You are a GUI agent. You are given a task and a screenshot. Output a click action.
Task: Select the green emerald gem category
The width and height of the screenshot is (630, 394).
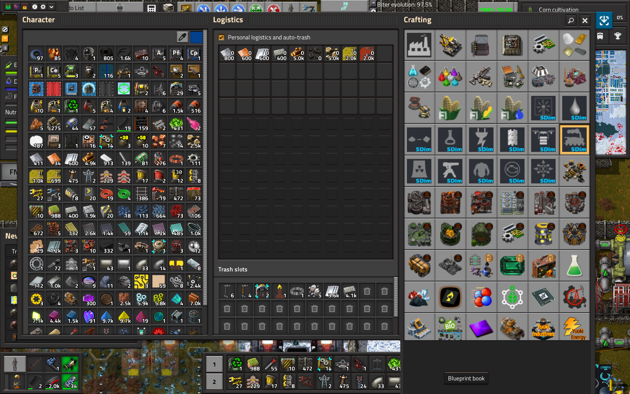coord(513,266)
